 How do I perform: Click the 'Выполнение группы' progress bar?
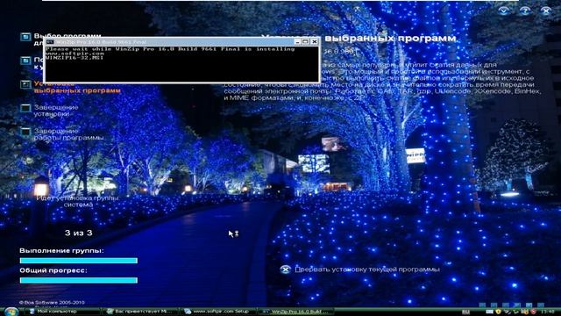point(79,261)
